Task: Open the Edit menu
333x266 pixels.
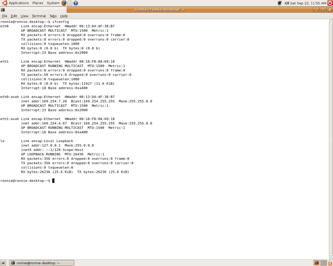Action: [14, 16]
